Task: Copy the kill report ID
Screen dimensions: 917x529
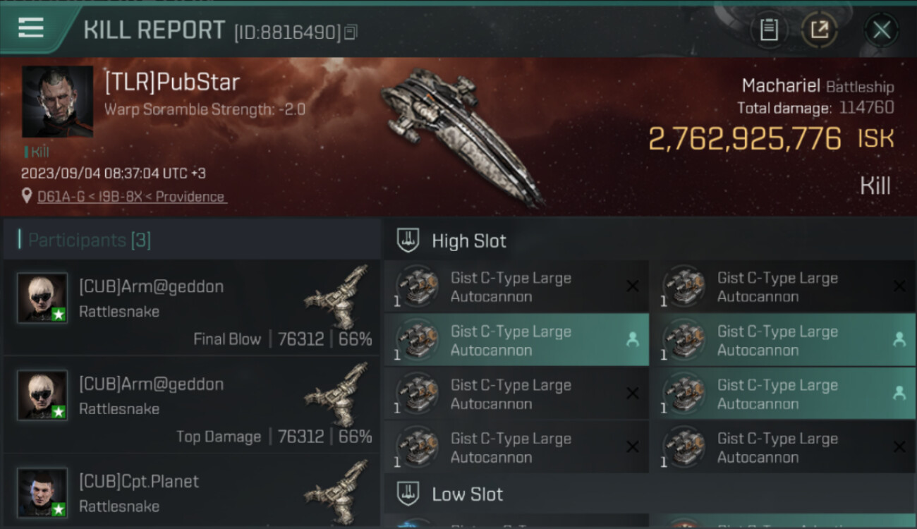Action: coord(351,32)
